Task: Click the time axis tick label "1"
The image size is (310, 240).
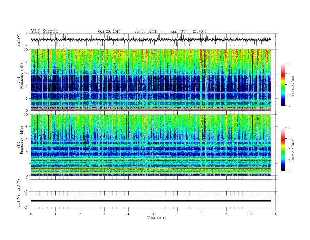Action: pyautogui.click(x=55, y=214)
